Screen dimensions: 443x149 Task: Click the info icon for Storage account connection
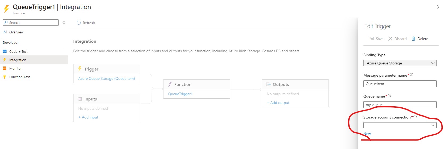point(415,117)
